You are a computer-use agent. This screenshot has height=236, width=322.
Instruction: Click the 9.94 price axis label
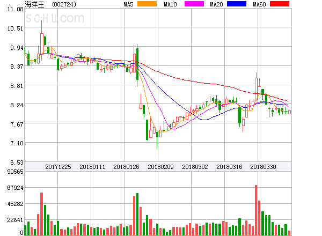pos(17,48)
